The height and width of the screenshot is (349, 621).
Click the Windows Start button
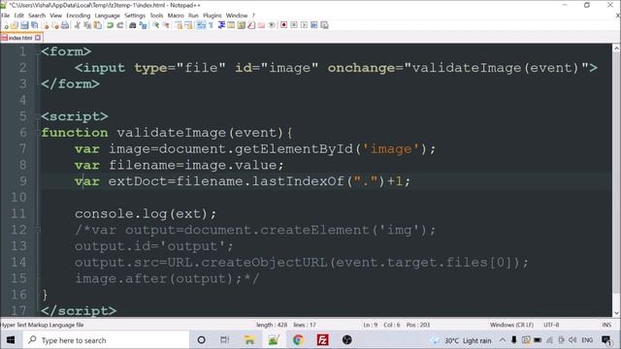point(11,340)
